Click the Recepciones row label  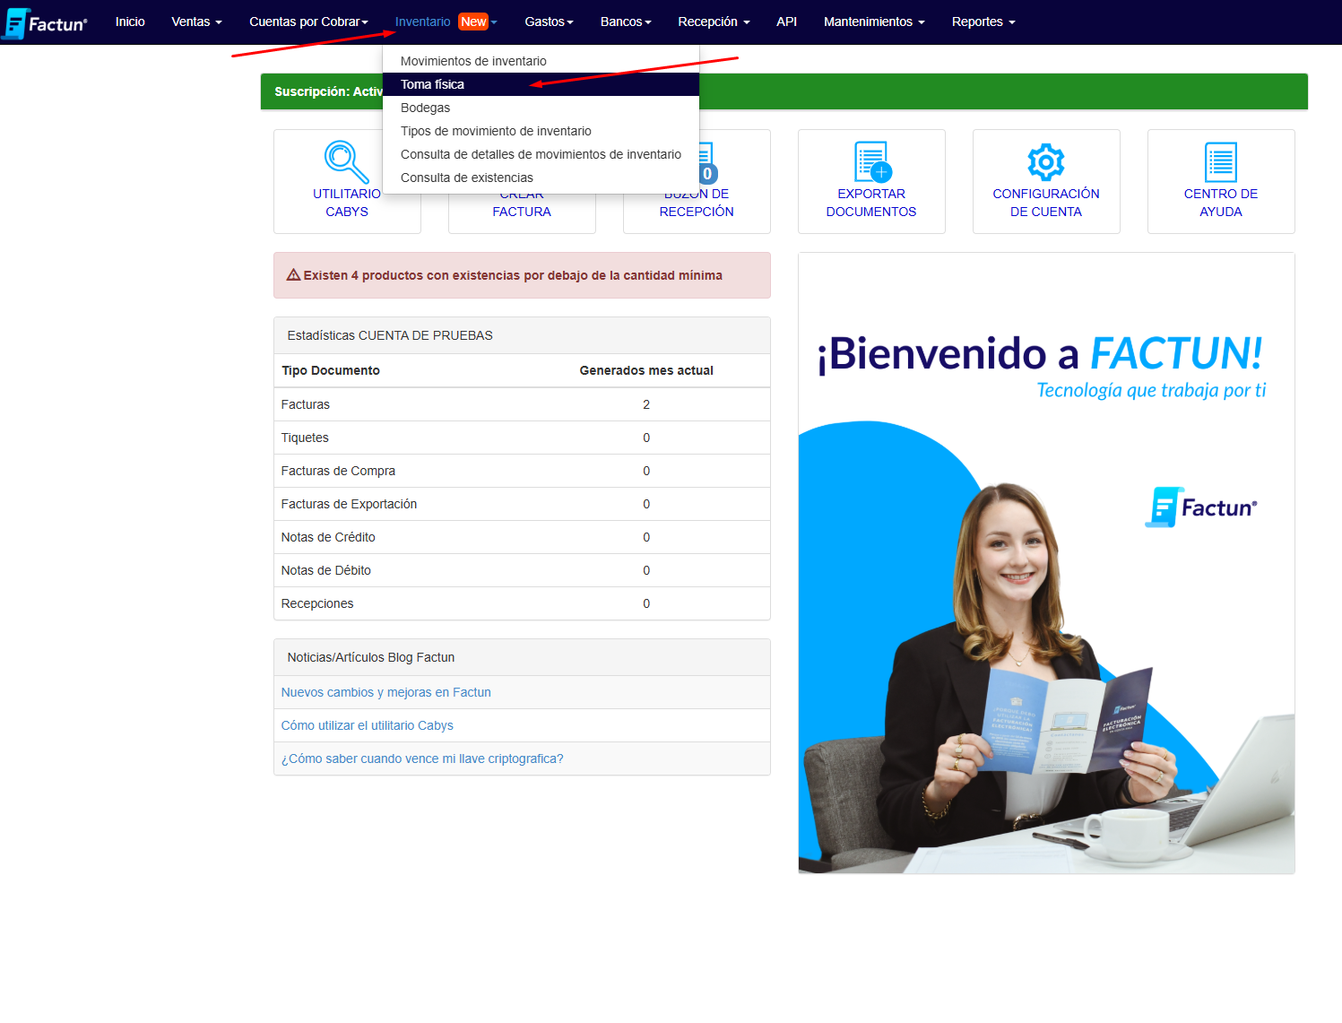point(317,603)
